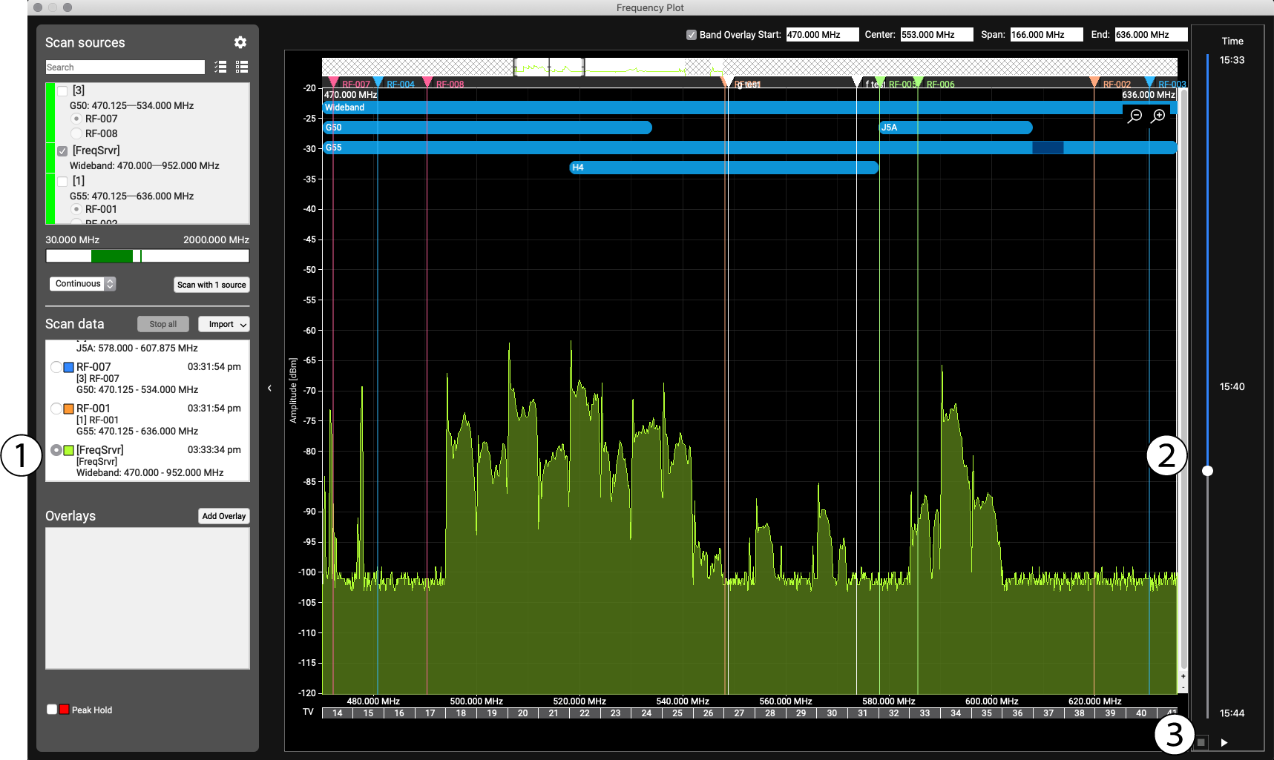Click TV channel 27 cell
This screenshot has height=760, width=1274.
(739, 713)
